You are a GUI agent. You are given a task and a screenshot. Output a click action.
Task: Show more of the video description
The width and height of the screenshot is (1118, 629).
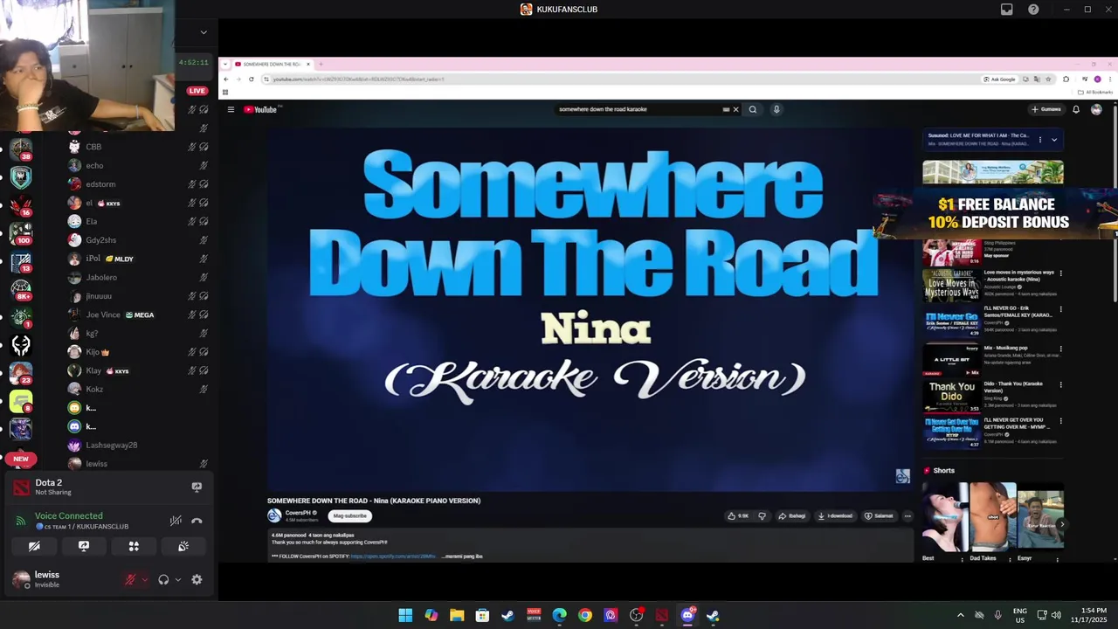[x=462, y=556]
